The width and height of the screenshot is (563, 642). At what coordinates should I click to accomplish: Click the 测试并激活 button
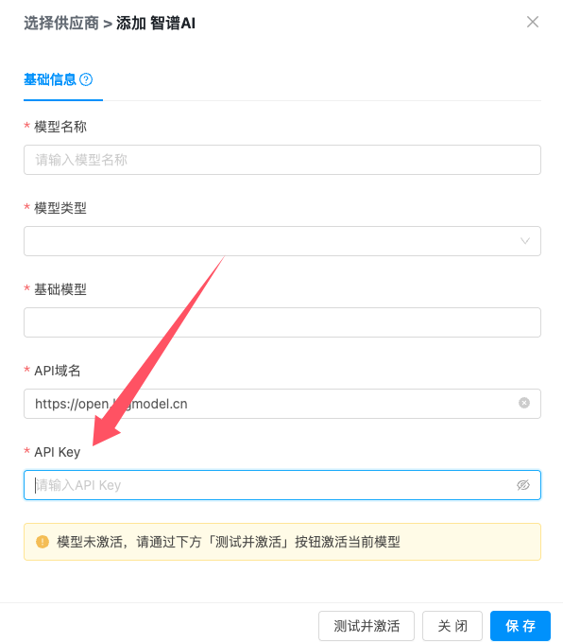[x=367, y=626]
